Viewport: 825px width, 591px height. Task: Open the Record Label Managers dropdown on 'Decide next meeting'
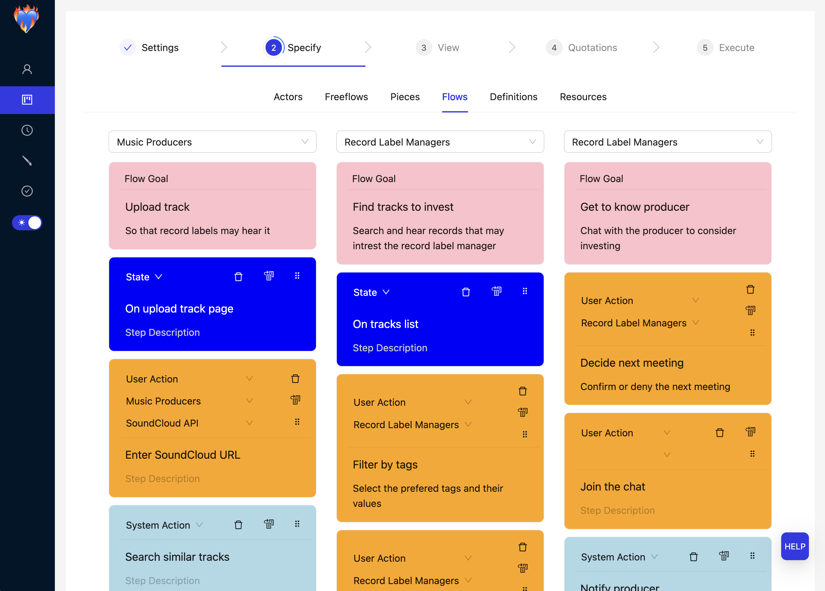pyautogui.click(x=640, y=323)
